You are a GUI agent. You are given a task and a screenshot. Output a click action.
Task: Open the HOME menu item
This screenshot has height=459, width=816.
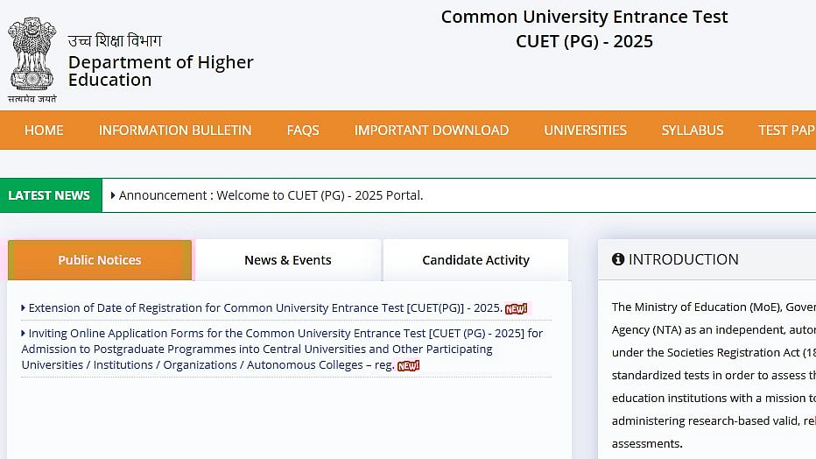[44, 130]
